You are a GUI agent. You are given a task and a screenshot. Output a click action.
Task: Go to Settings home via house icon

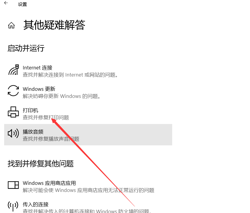click(x=11, y=25)
